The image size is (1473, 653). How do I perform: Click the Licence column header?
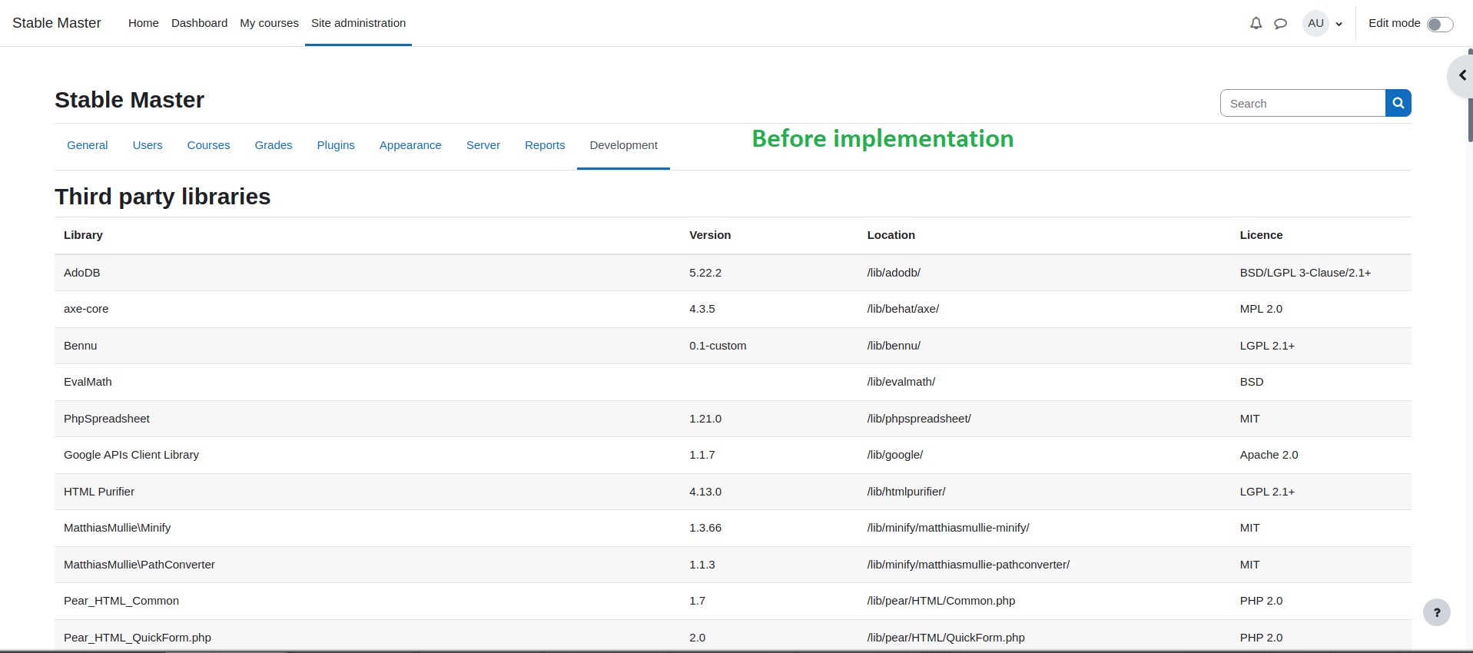tap(1261, 235)
